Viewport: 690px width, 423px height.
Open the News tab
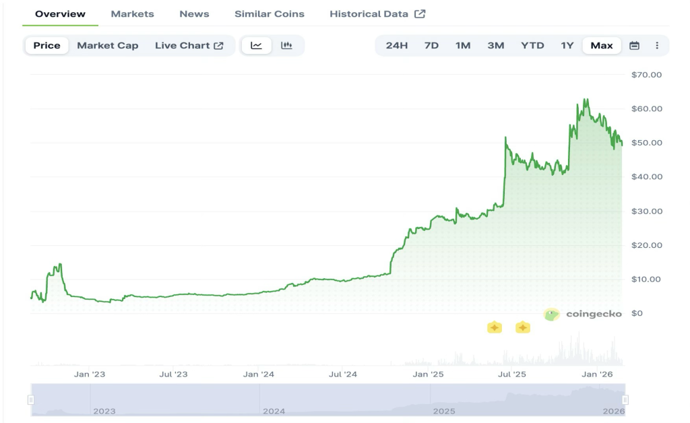193,13
